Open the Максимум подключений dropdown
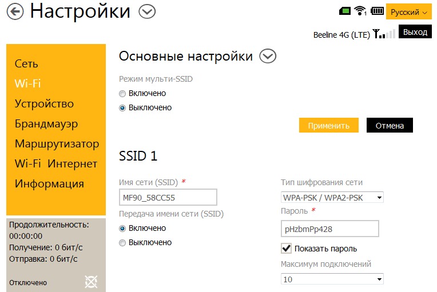This screenshot has width=437, height=292. coord(332,279)
